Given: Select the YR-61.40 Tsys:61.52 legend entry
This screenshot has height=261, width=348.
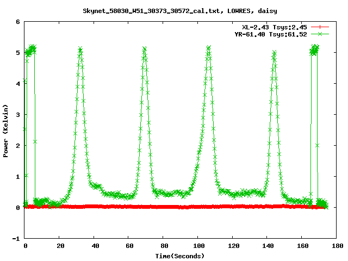Looking at the screenshot, I should pos(274,34).
